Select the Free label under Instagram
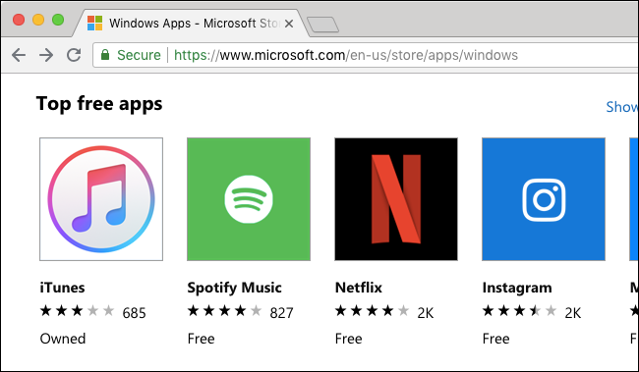The height and width of the screenshot is (372, 639). (x=495, y=339)
